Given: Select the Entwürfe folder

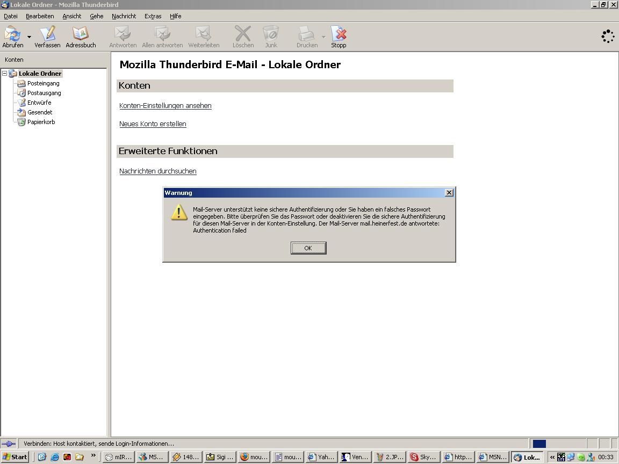Looking at the screenshot, I should pyautogui.click(x=39, y=103).
